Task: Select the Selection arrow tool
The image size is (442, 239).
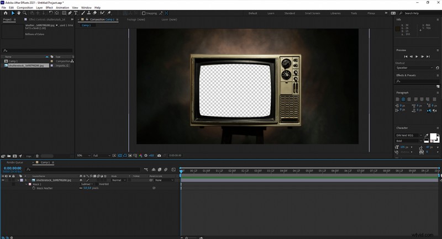Action: tap(13, 13)
